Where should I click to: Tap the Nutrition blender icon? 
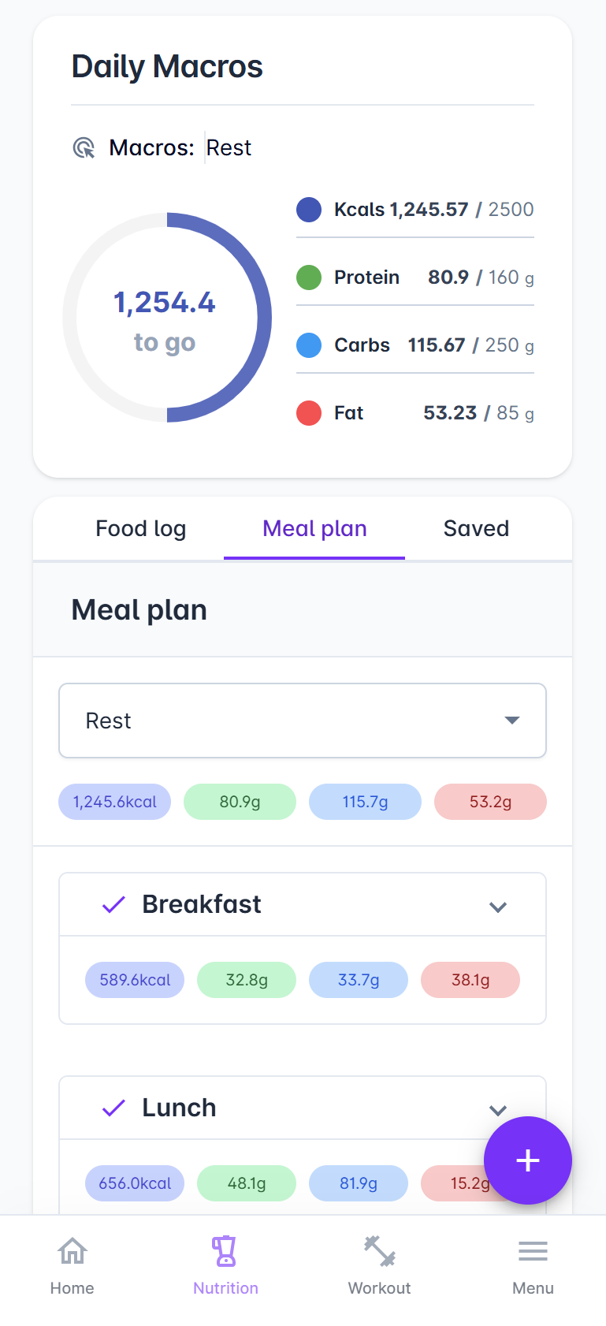click(x=225, y=1251)
